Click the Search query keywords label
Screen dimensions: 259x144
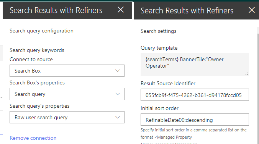pos(37,50)
